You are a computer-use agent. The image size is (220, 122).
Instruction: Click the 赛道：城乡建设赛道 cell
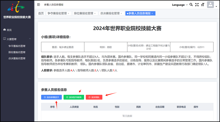(63, 47)
